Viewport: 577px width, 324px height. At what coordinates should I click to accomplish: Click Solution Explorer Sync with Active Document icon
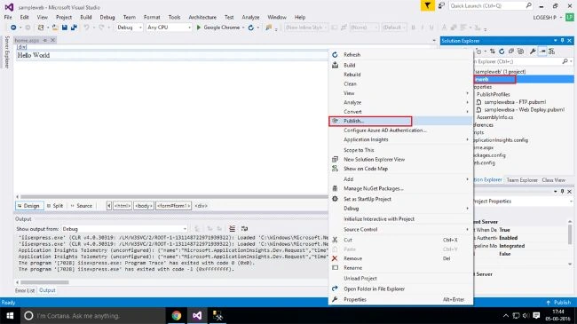pos(493,51)
